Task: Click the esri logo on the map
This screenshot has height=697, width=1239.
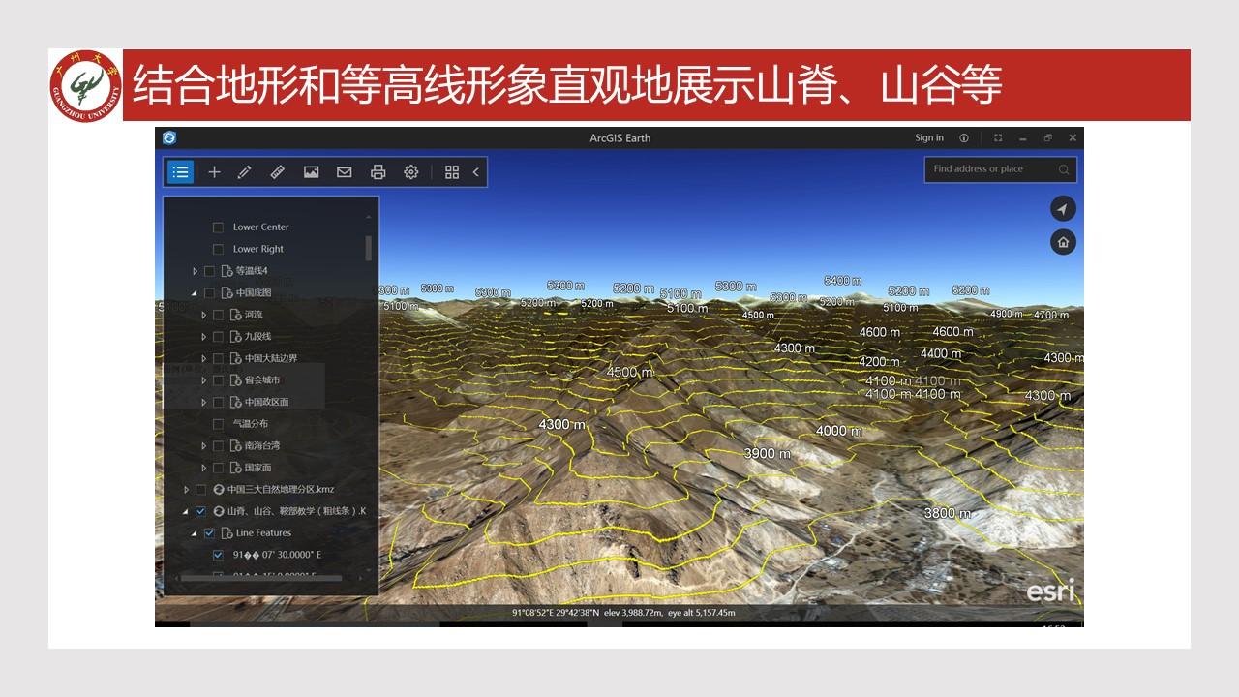Action: coord(1050,591)
